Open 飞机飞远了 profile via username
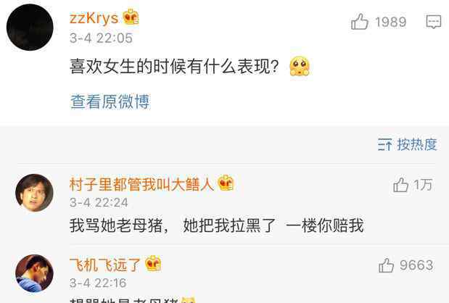This screenshot has width=449, height=303. pyautogui.click(x=105, y=265)
